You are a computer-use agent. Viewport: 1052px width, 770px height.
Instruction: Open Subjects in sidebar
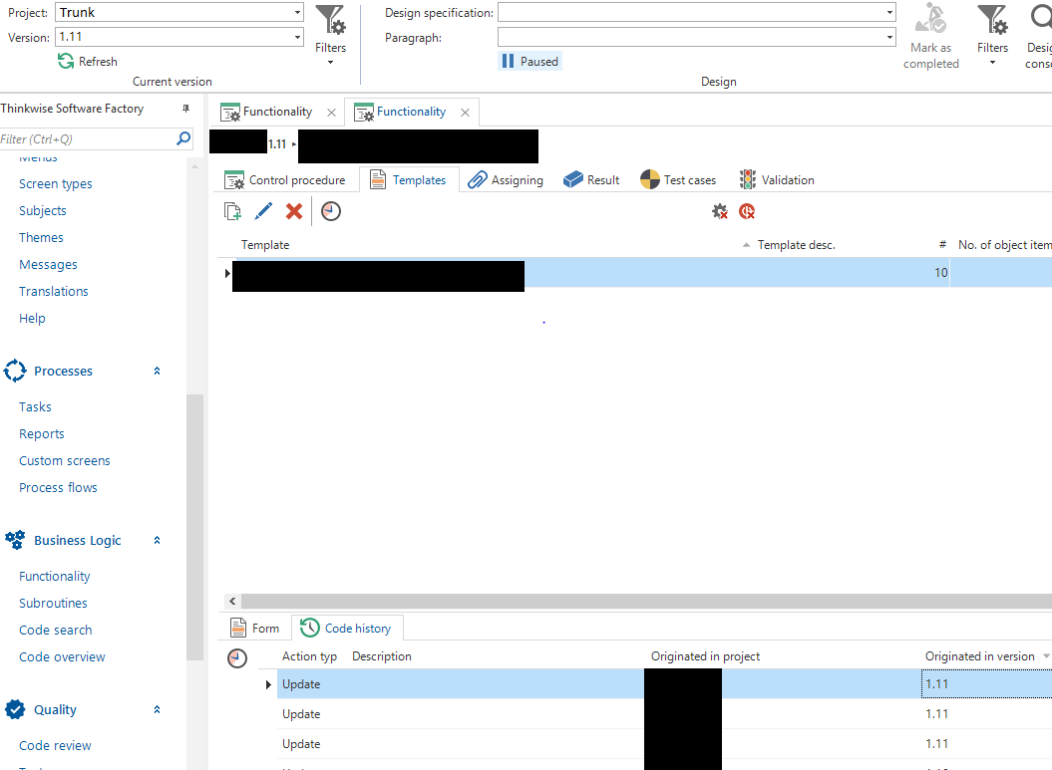42,210
